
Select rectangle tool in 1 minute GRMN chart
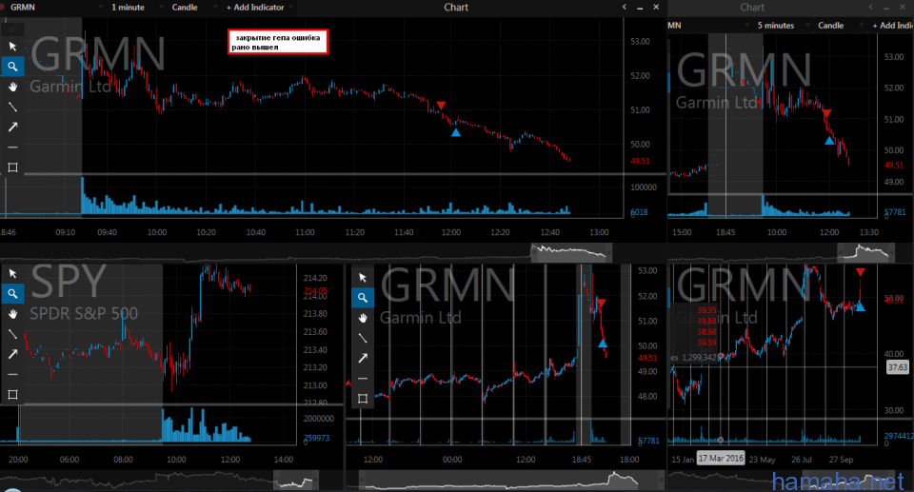(12, 167)
